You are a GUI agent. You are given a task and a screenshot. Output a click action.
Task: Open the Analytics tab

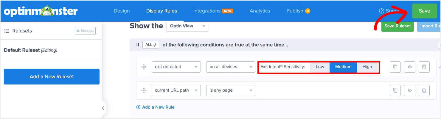(260, 11)
